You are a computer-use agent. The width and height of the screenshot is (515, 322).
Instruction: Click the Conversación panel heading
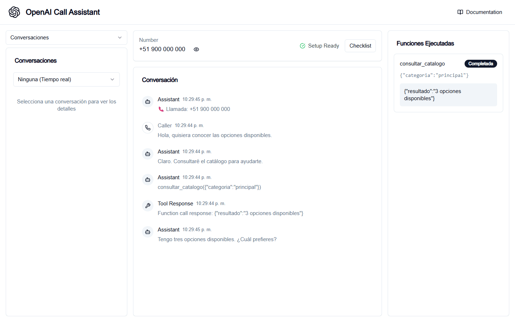pyautogui.click(x=160, y=80)
